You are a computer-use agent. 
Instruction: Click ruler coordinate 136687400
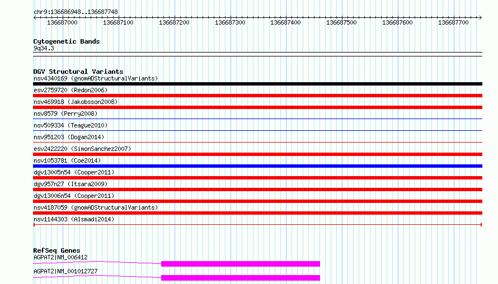[x=285, y=22]
